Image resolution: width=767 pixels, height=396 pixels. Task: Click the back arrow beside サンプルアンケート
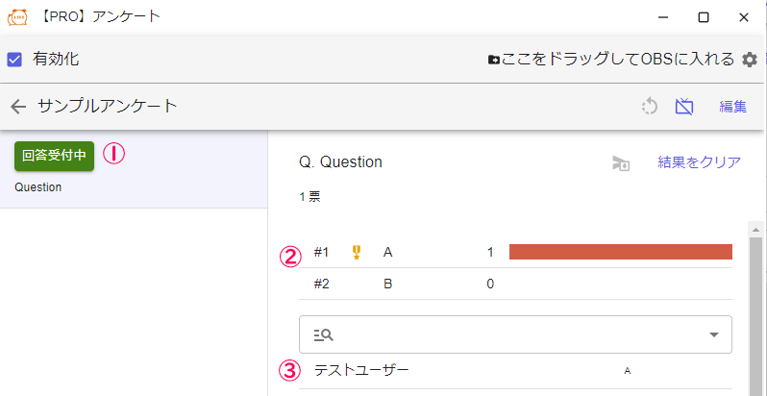(x=17, y=107)
